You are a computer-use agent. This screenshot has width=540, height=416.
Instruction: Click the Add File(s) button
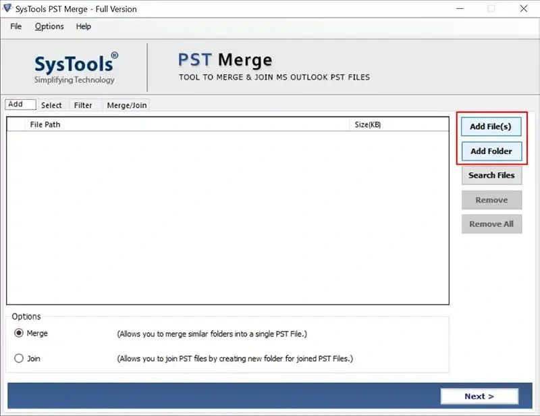491,126
